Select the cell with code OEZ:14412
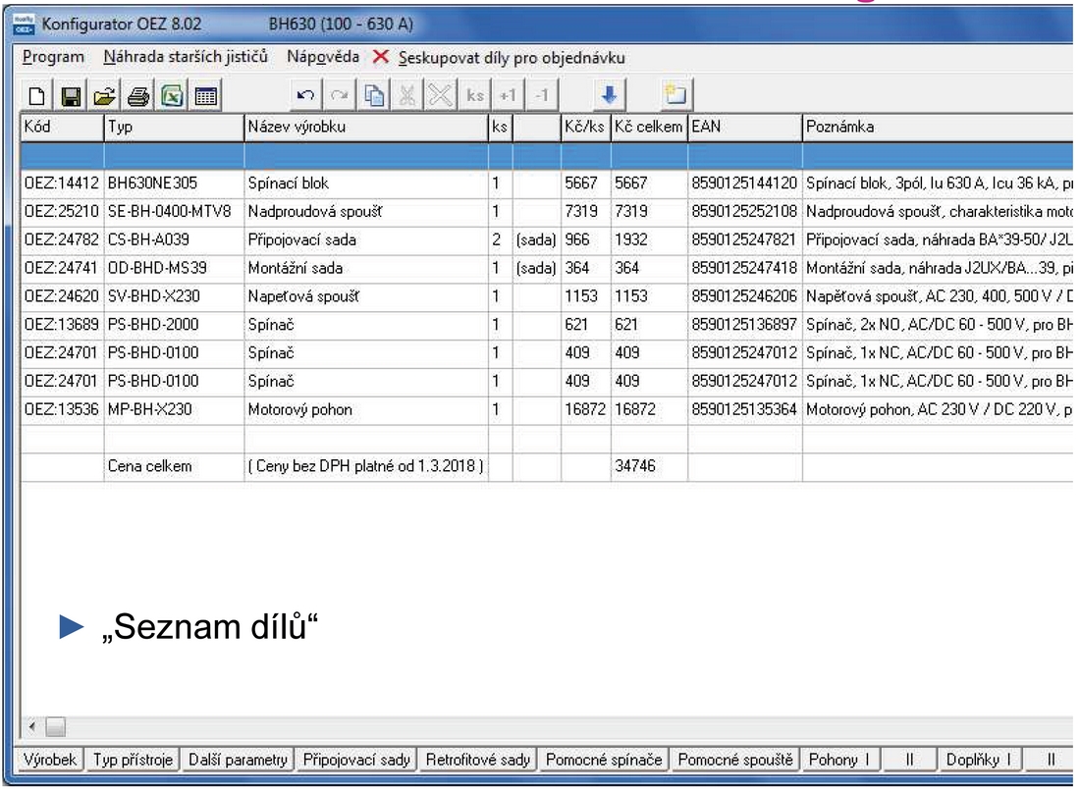The width and height of the screenshot is (1080, 792). pyautogui.click(x=62, y=184)
